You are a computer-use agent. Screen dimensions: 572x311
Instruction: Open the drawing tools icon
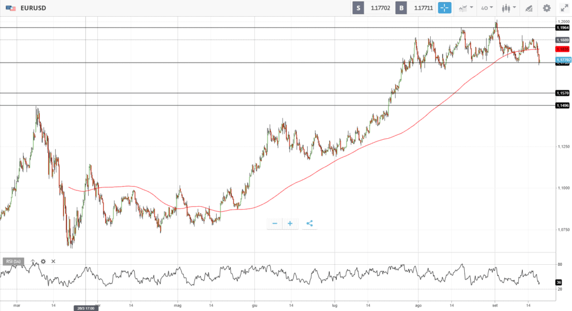pyautogui.click(x=528, y=8)
